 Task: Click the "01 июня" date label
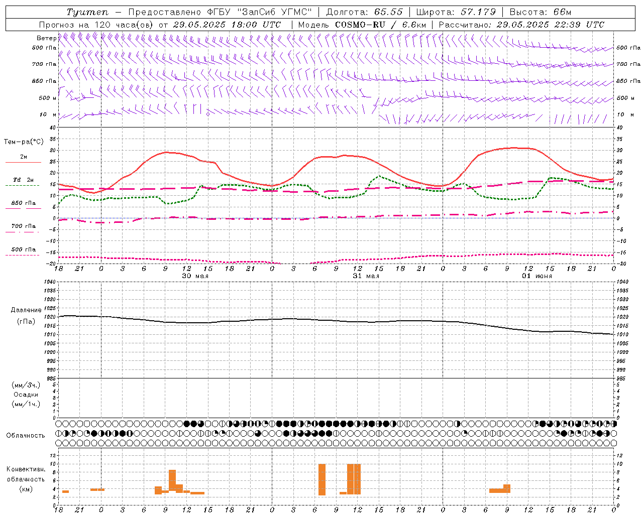point(537,276)
